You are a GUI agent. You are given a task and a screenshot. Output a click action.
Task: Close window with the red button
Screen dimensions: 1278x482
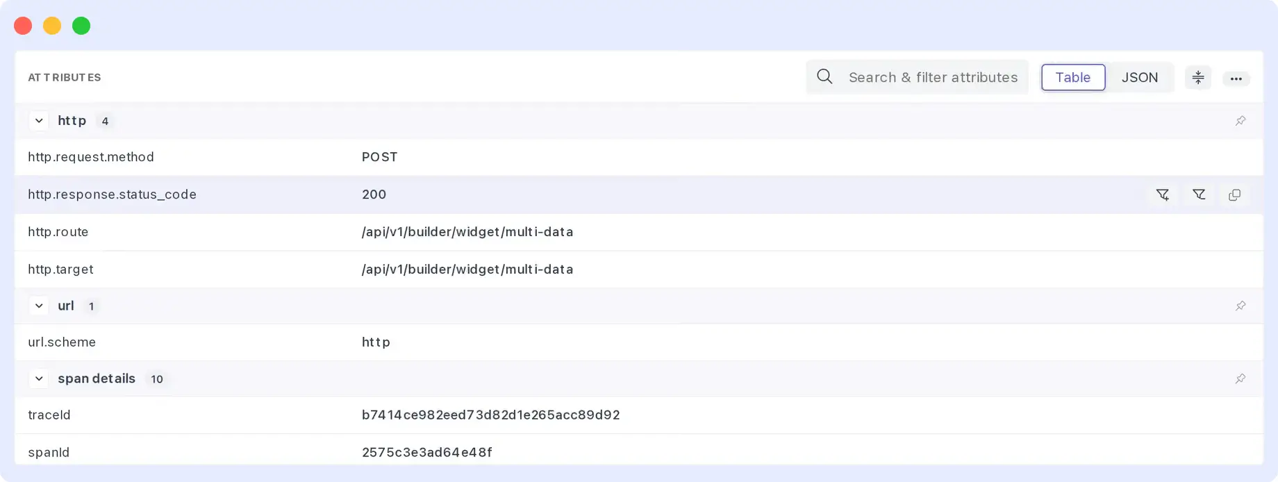[23, 26]
